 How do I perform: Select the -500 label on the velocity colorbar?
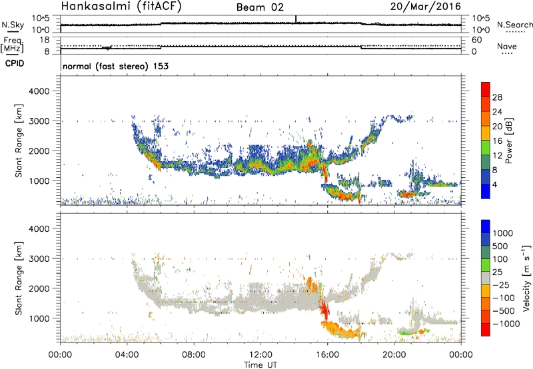[x=504, y=310]
